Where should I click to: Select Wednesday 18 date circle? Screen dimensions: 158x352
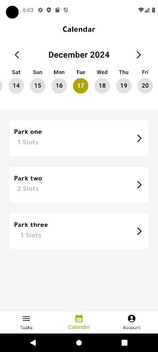[102, 85]
